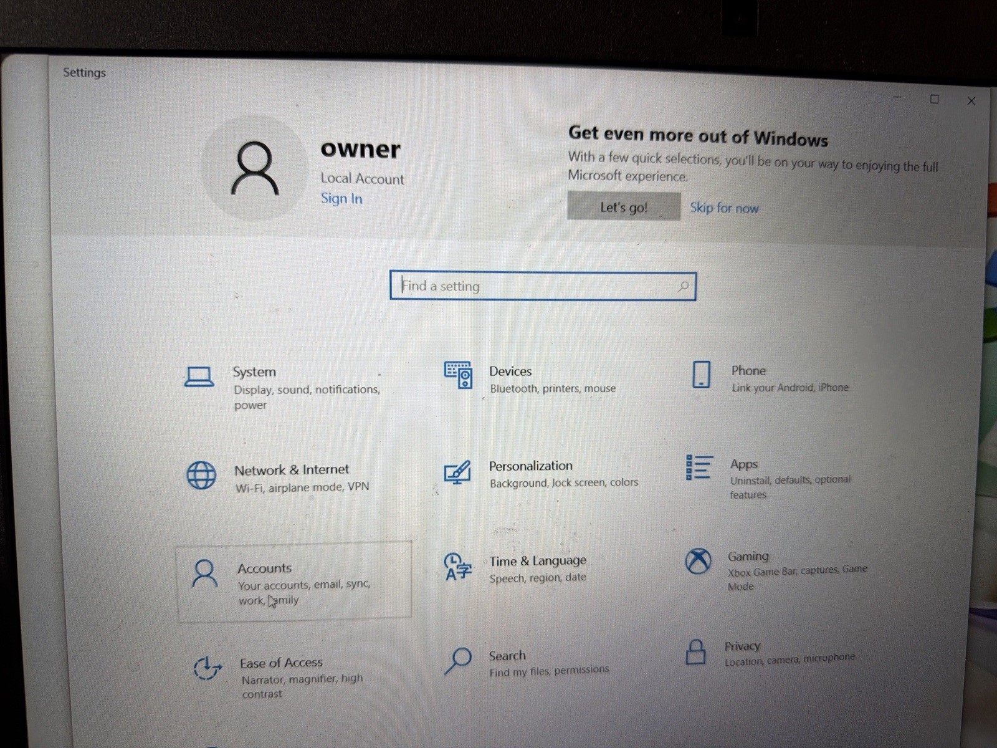Open the System settings title

click(254, 372)
